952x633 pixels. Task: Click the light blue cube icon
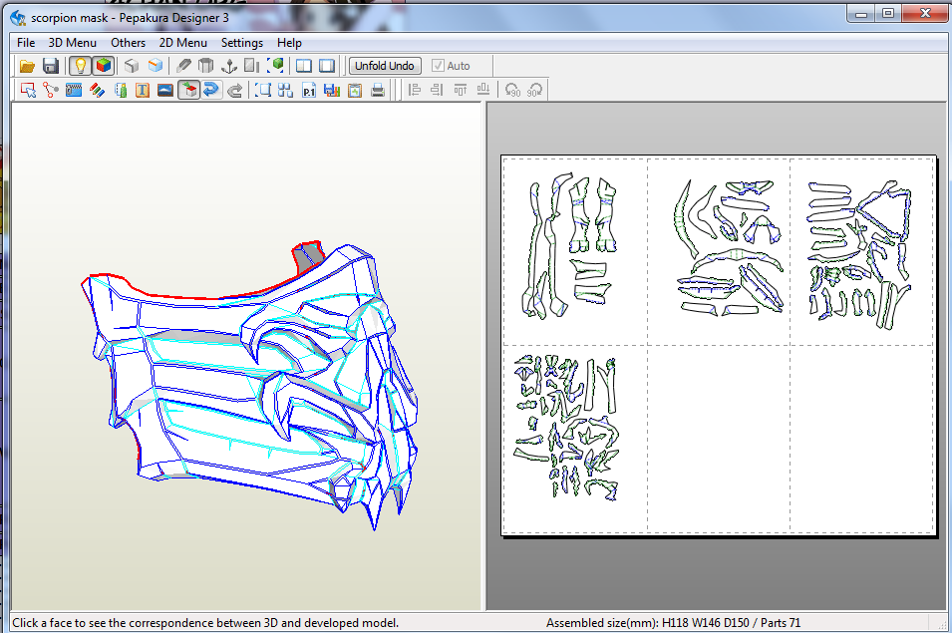pyautogui.click(x=156, y=66)
